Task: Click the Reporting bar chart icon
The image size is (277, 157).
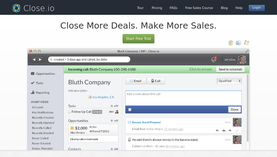Action: [33, 92]
